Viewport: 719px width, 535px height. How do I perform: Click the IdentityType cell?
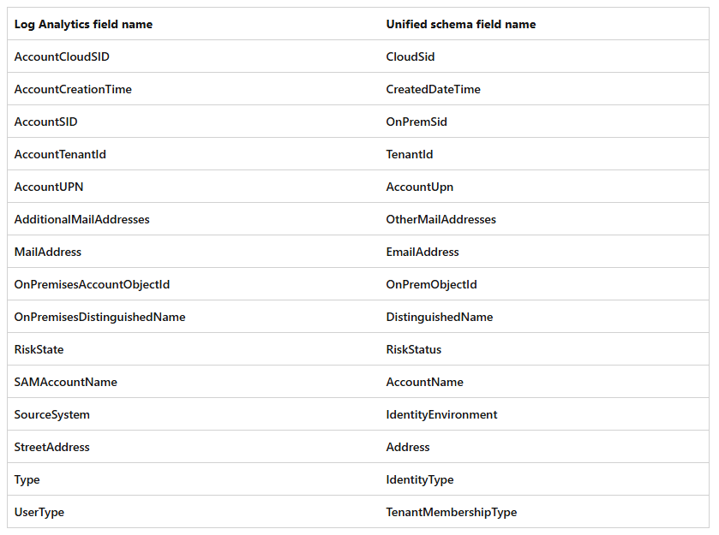click(x=420, y=479)
